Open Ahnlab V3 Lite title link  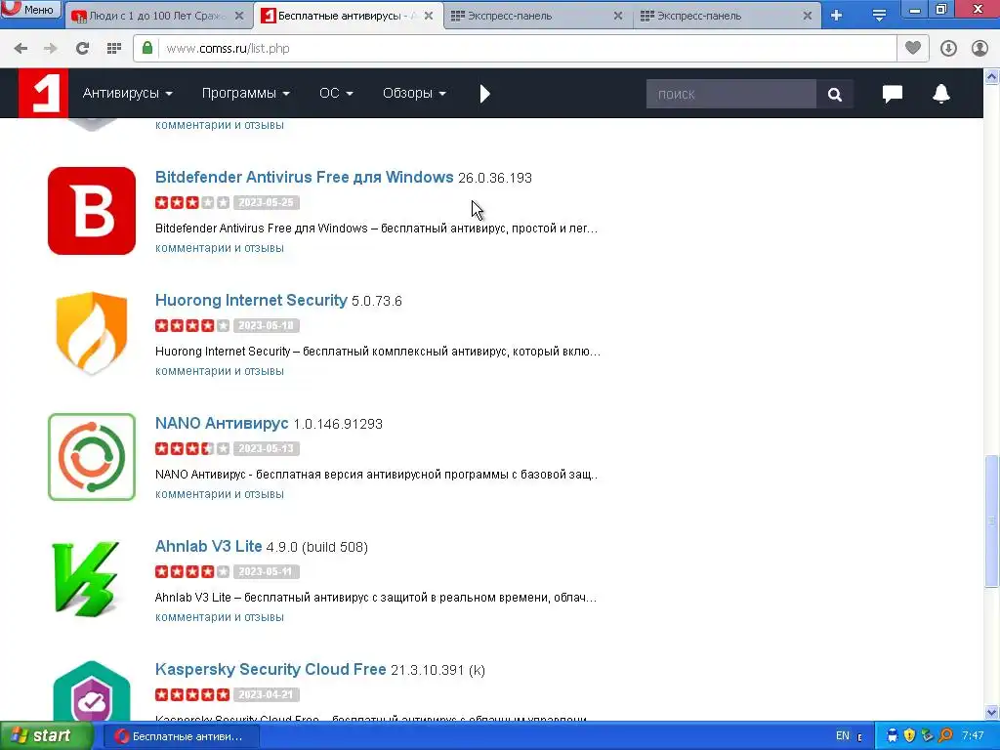pyautogui.click(x=209, y=546)
